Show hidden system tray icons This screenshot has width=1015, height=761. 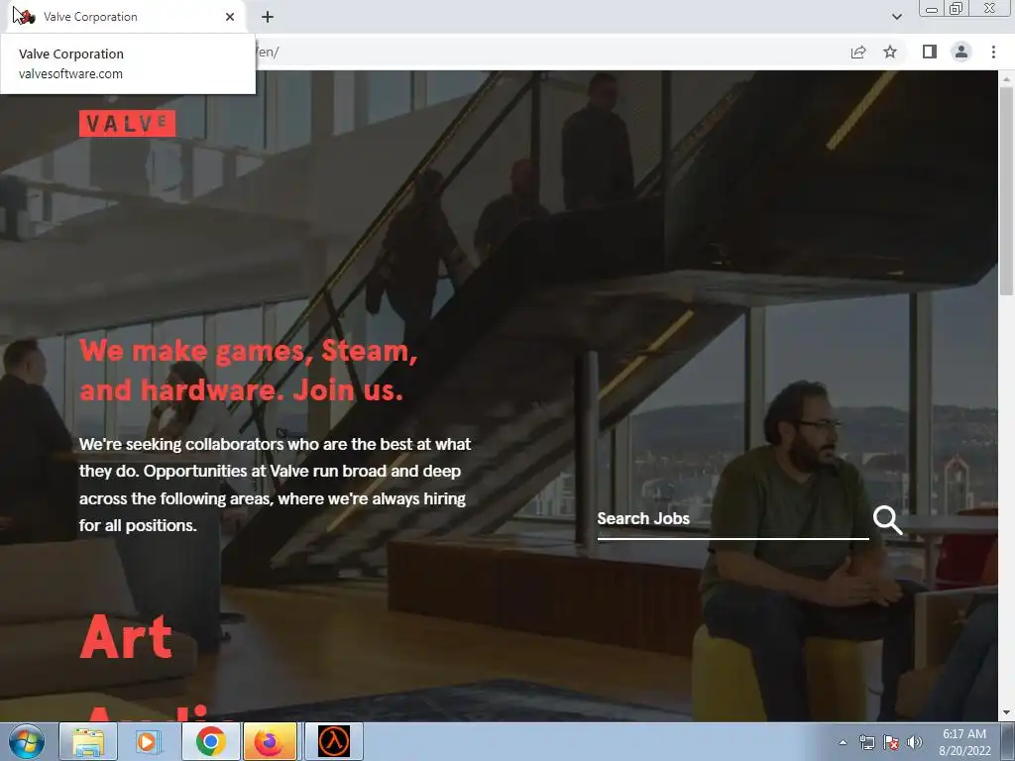843,743
